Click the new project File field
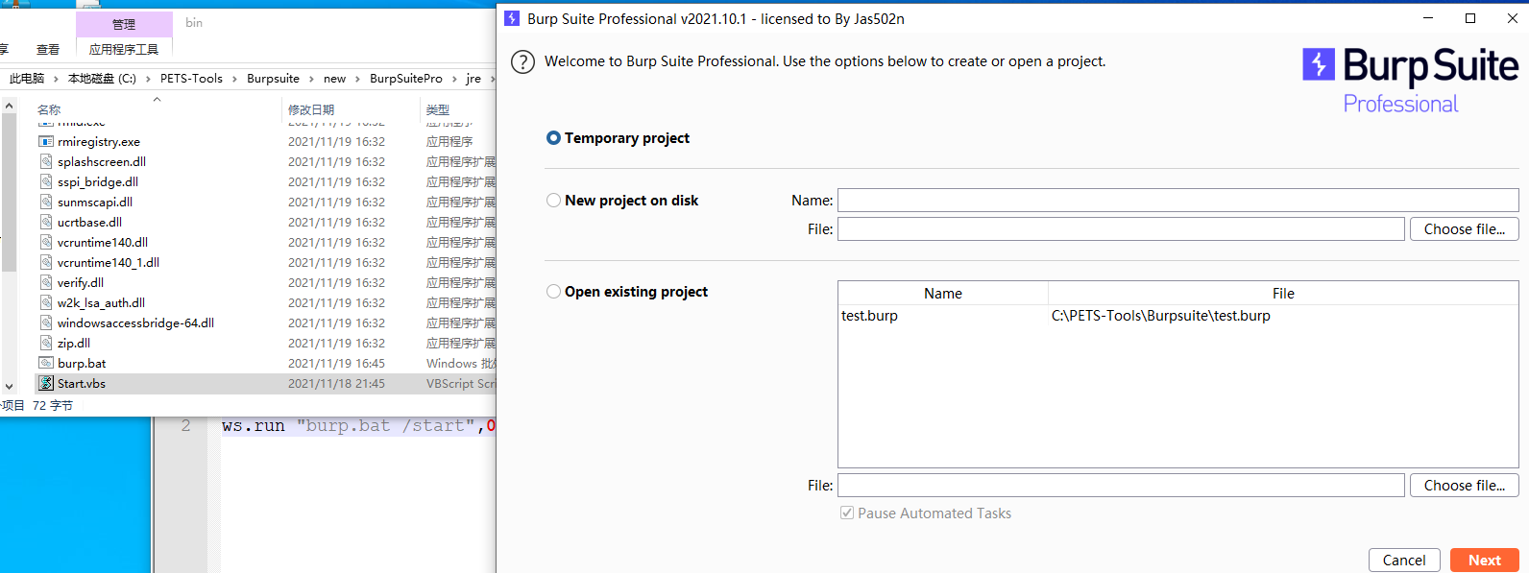 pyautogui.click(x=1121, y=229)
